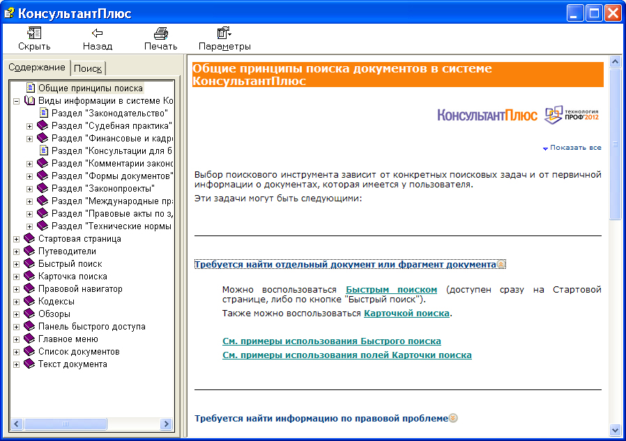This screenshot has width=626, height=441.
Task: Open page icon of Раздел Консультации
Action: point(43,150)
